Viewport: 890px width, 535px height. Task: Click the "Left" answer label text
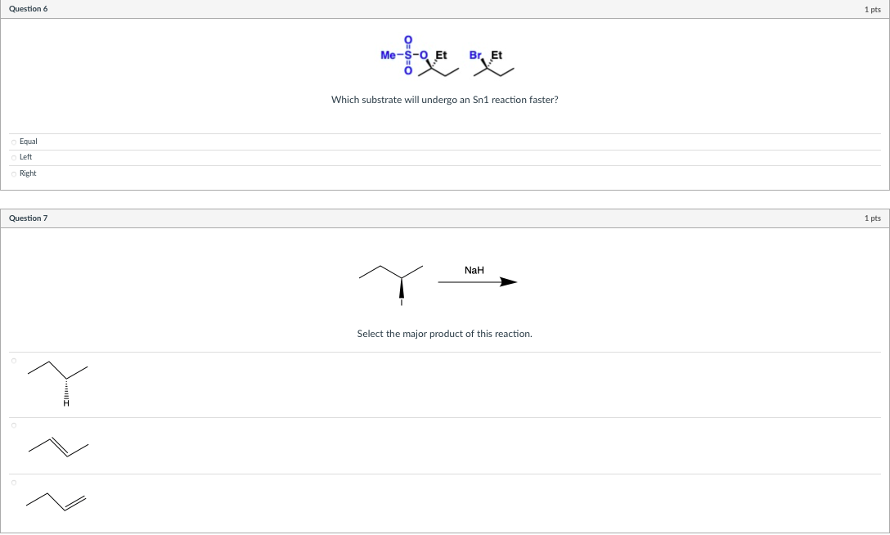[26, 156]
